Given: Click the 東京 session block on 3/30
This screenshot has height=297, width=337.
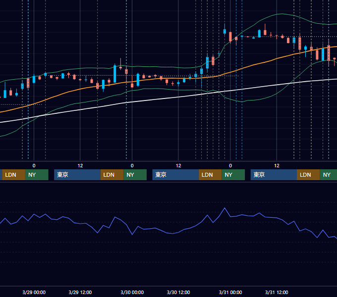Looking at the screenshot, I should tap(175, 175).
